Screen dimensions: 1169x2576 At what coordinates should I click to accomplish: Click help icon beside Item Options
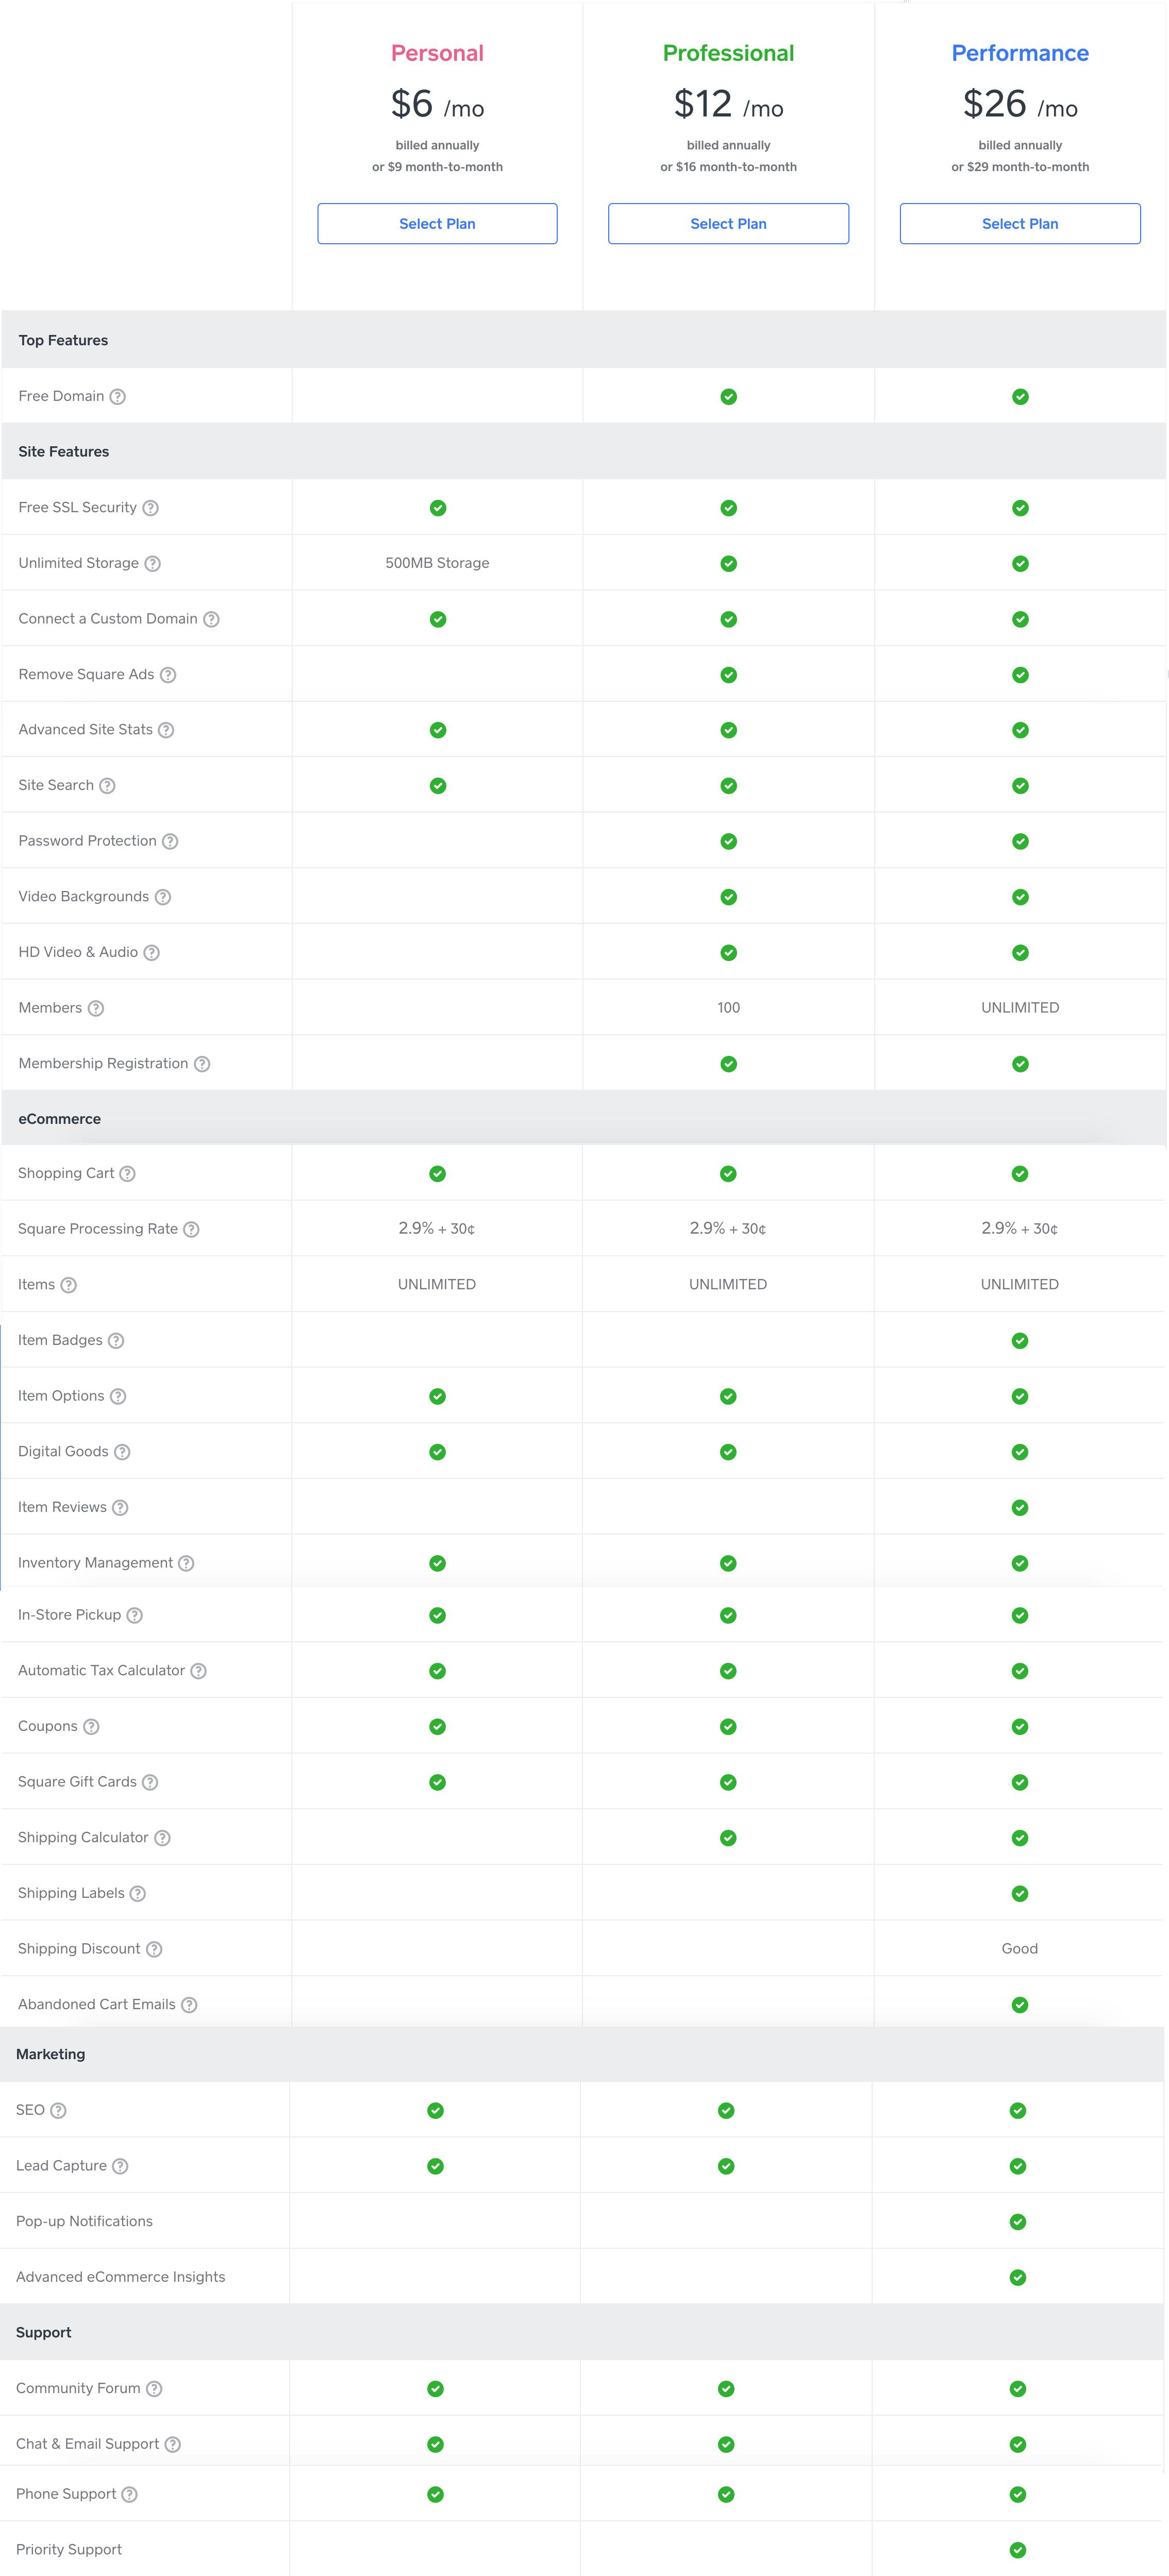pyautogui.click(x=117, y=1396)
